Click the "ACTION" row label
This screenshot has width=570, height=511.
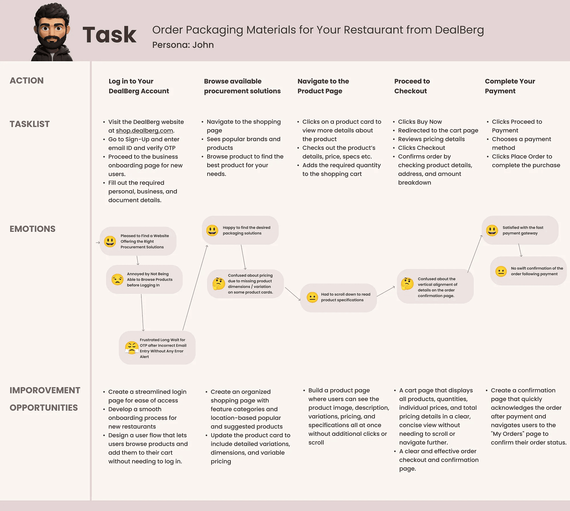(x=27, y=81)
